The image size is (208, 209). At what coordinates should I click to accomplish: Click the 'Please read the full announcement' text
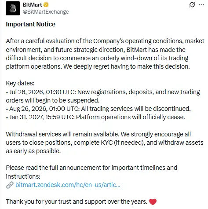[x=91, y=168]
